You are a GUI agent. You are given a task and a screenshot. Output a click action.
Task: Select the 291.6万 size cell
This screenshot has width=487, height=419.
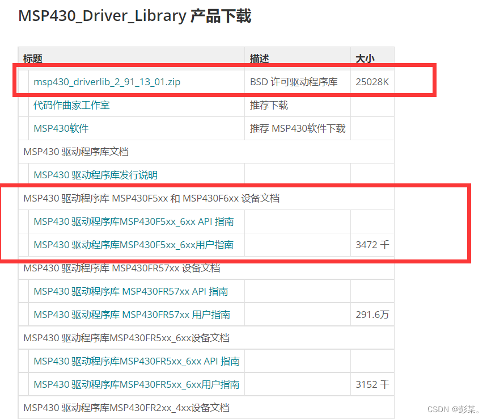372,315
